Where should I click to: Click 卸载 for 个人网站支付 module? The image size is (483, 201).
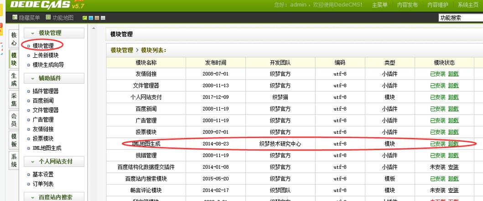click(453, 97)
